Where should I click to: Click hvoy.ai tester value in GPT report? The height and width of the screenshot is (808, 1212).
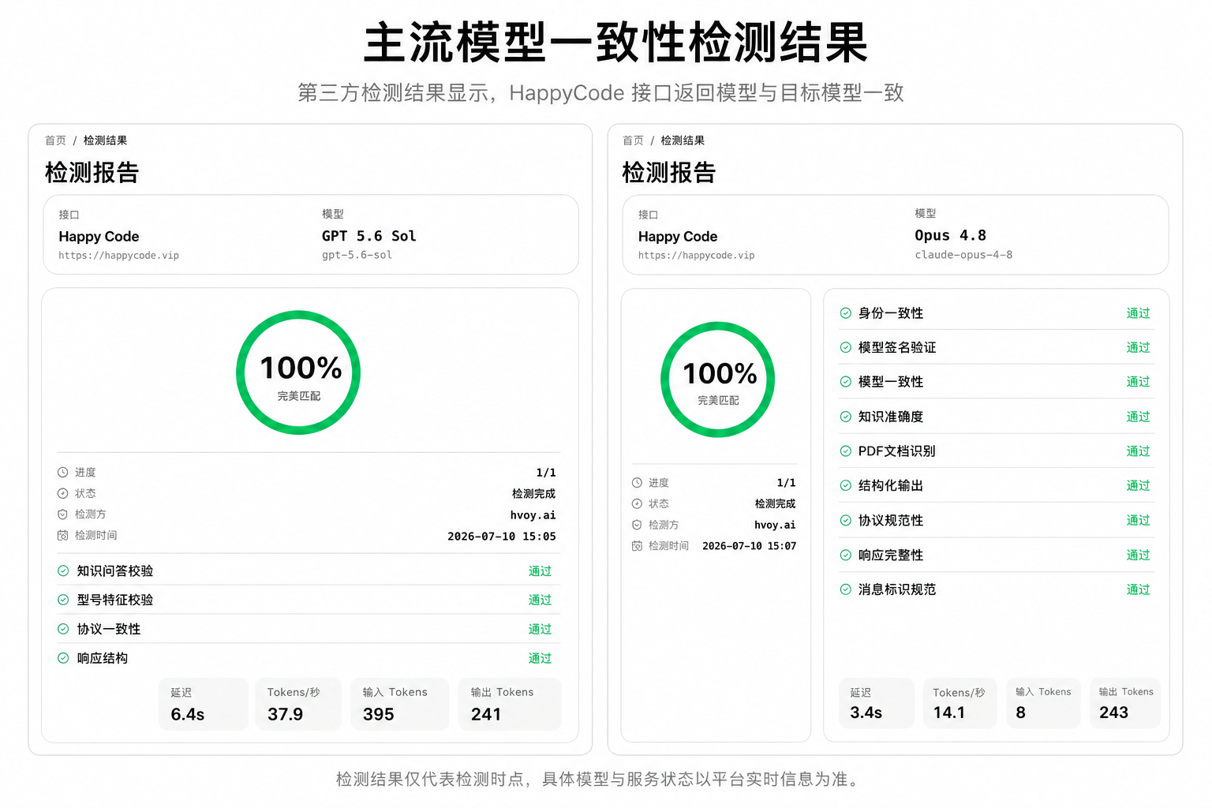[533, 515]
